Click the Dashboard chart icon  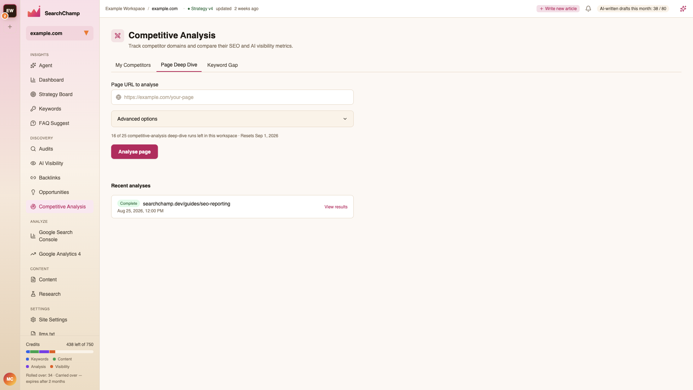(33, 80)
